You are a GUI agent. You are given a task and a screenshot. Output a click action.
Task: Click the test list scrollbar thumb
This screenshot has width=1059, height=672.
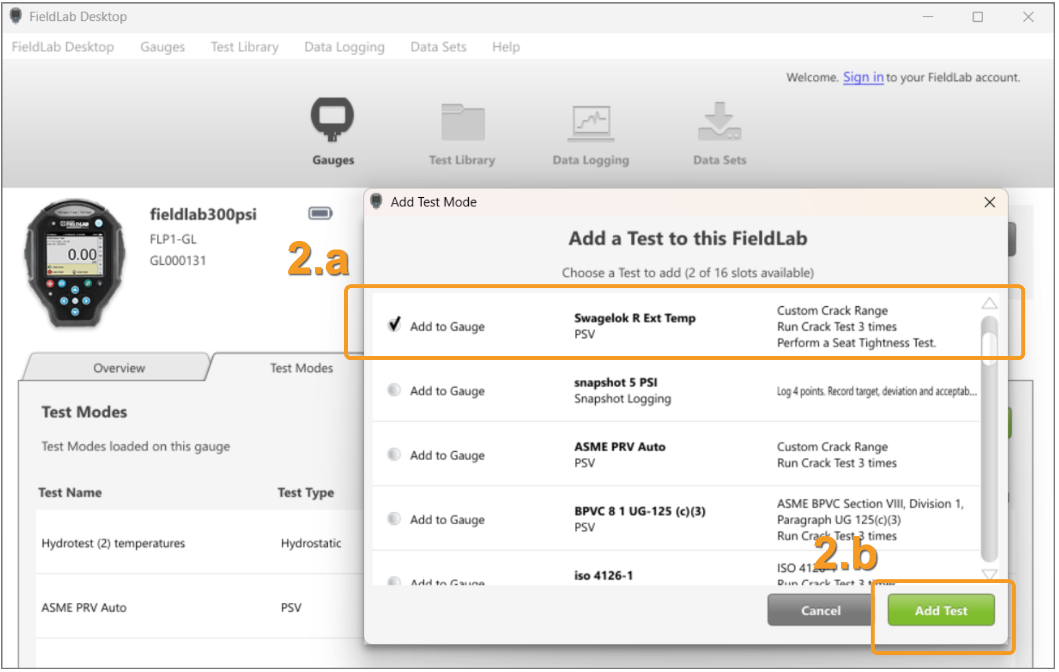tap(989, 348)
